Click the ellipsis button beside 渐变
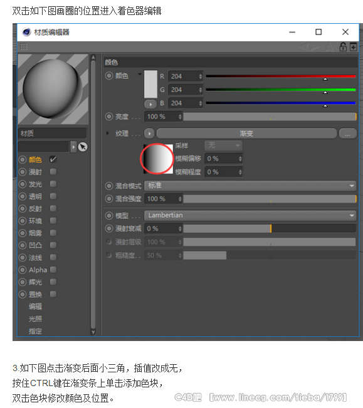This screenshot has width=363, height=408. pos(347,133)
